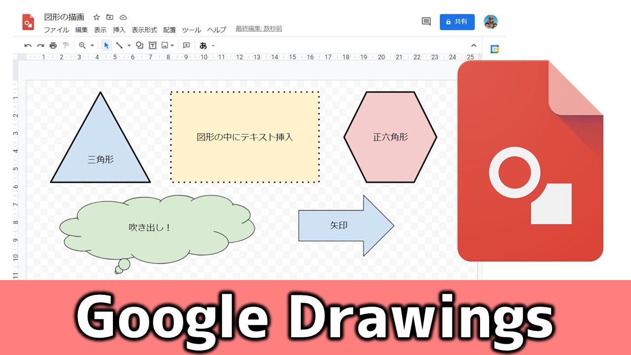The image size is (631, 355).
Task: Select the line tool
Action: 119,45
